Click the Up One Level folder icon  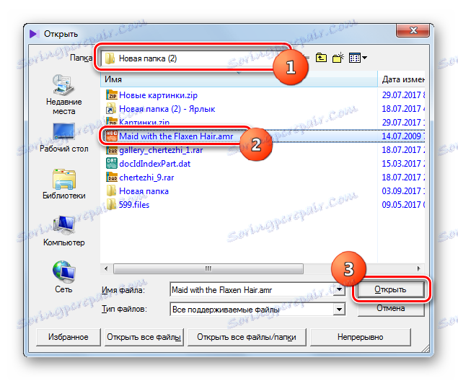tap(321, 58)
